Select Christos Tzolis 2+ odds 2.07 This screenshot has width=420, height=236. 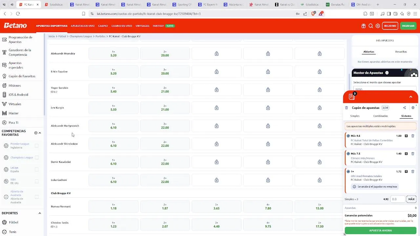coord(165,225)
